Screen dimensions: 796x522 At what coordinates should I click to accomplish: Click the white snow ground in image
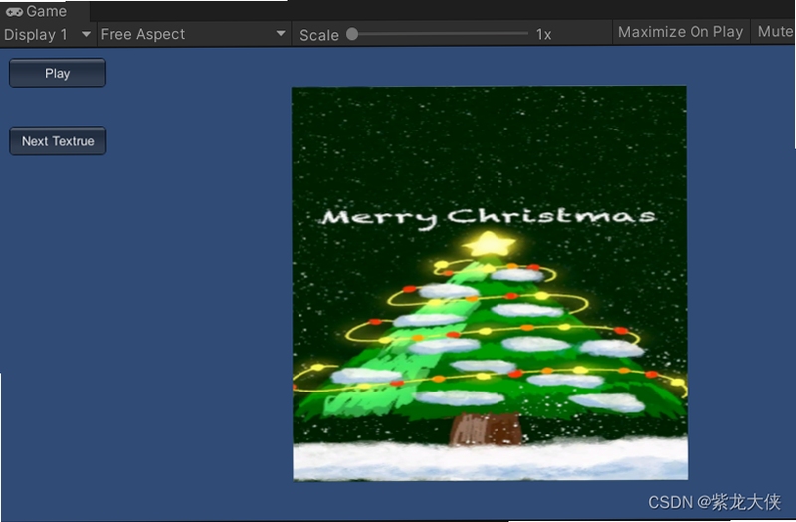490,459
